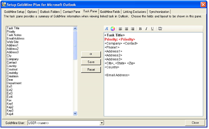Open the Options tab

(32, 12)
